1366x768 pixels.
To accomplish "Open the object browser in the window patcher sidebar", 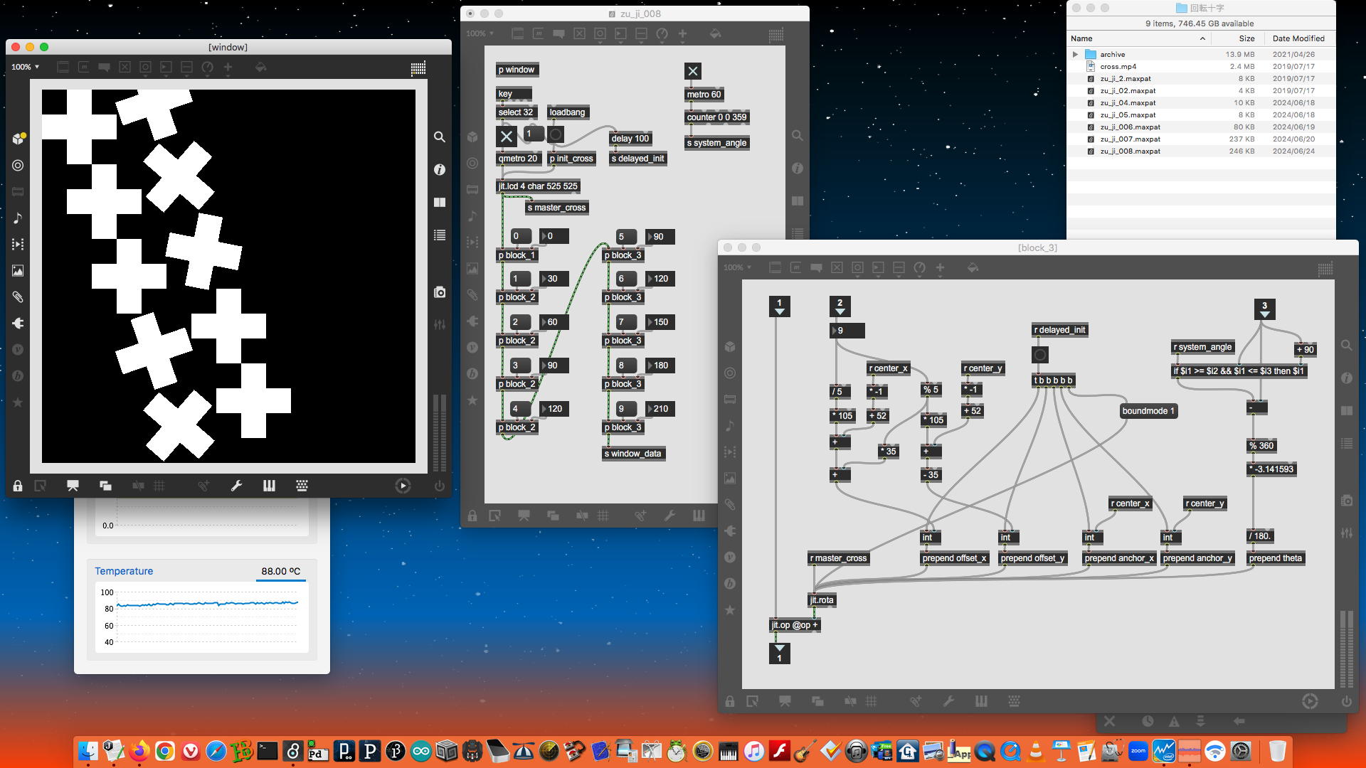I will (x=18, y=138).
